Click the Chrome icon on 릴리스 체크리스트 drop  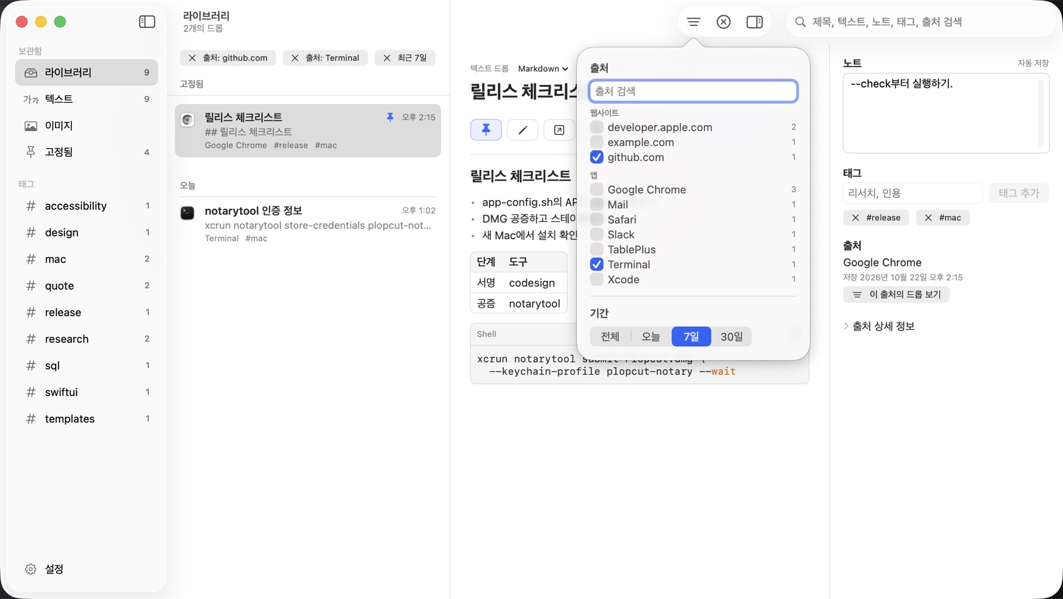187,120
